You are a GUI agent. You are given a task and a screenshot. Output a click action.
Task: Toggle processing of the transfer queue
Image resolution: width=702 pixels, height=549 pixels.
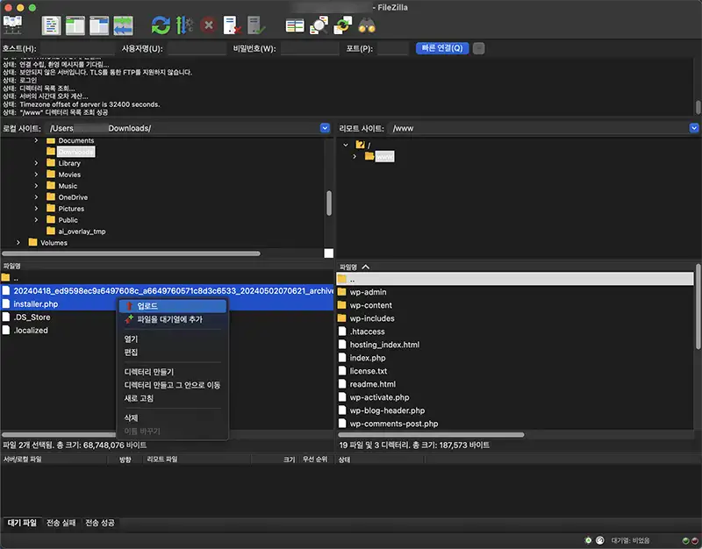[184, 25]
